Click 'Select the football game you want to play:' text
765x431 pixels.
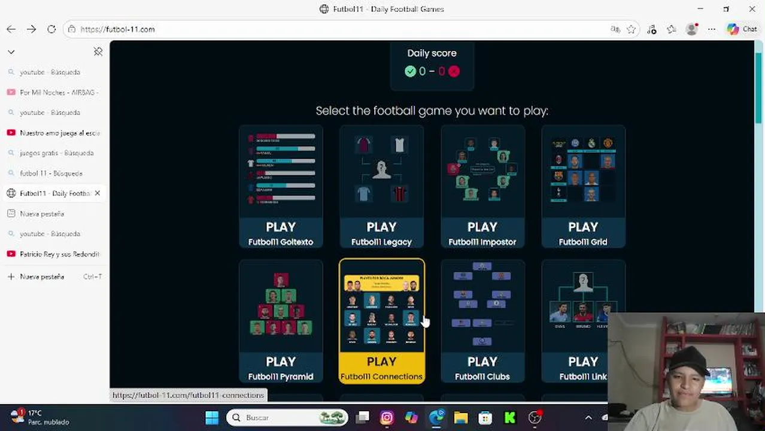[x=432, y=111]
